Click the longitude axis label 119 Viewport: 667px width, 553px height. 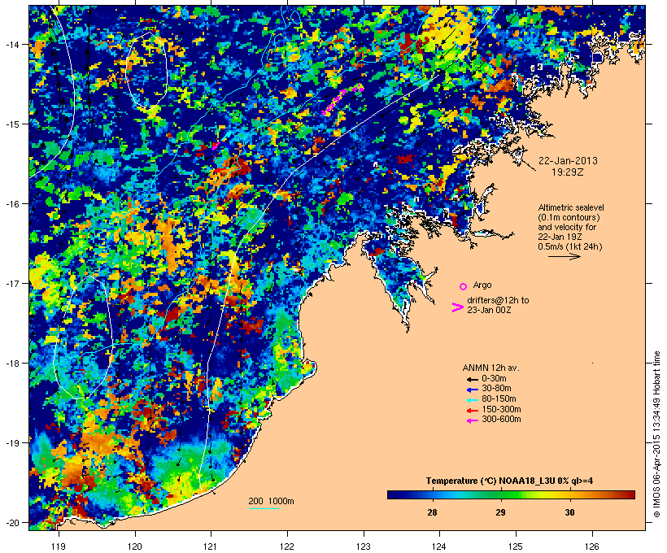coord(59,546)
